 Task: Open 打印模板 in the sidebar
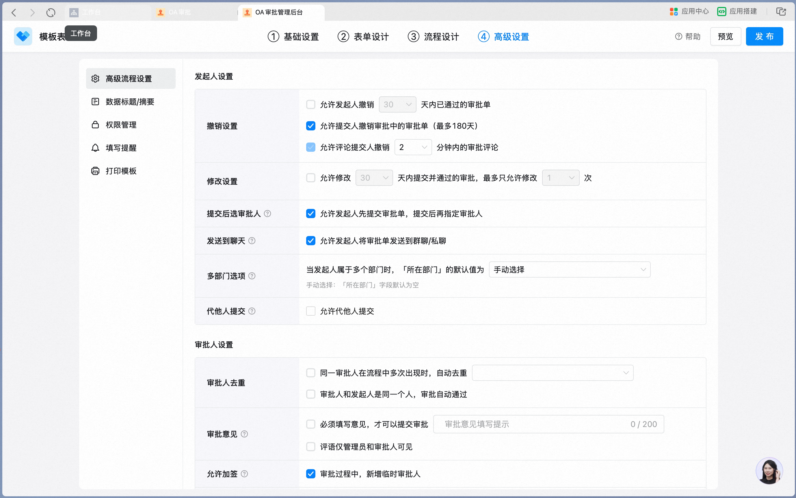click(131, 171)
